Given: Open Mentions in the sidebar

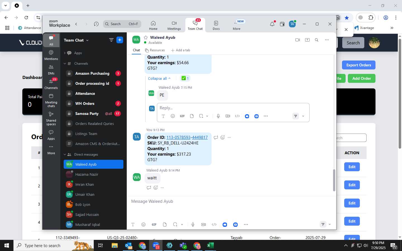Looking at the screenshot, I should 51,55.
